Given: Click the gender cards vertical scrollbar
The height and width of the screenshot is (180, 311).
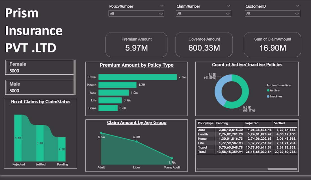Looking at the screenshot, I should point(75,77).
